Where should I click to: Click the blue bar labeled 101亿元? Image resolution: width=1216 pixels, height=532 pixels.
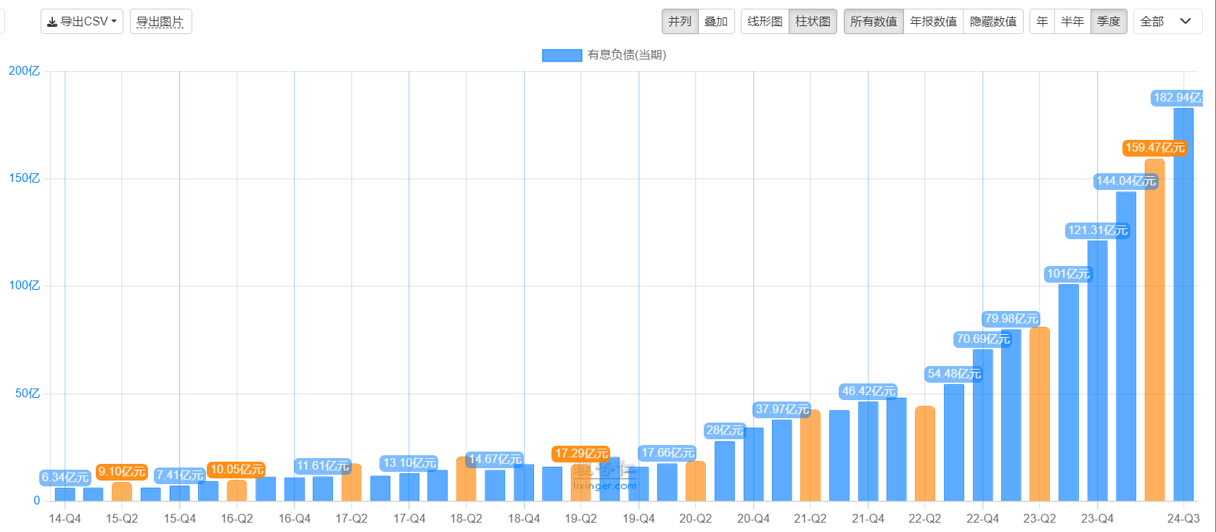pyautogui.click(x=1069, y=392)
